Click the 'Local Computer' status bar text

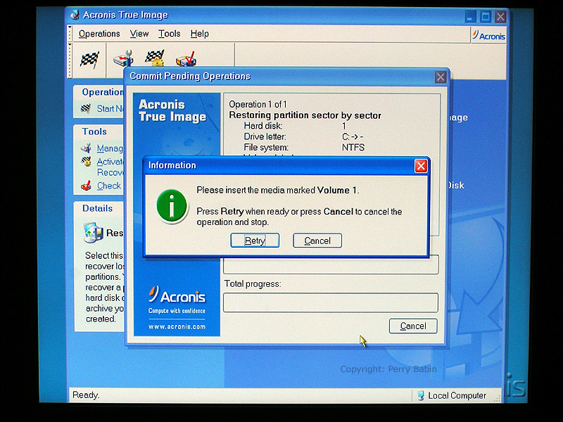click(457, 395)
